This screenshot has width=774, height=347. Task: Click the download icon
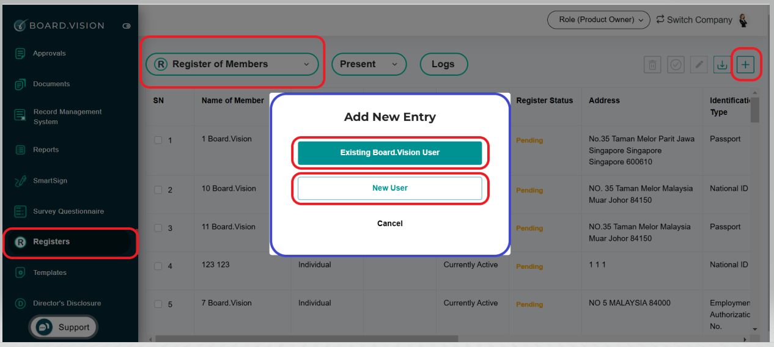pos(722,65)
